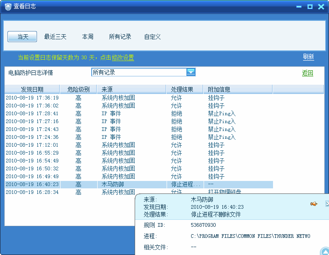Image resolution: width=329 pixels, height=255 pixels.
Task: Select the 自定义 tab
Action: coord(152,37)
